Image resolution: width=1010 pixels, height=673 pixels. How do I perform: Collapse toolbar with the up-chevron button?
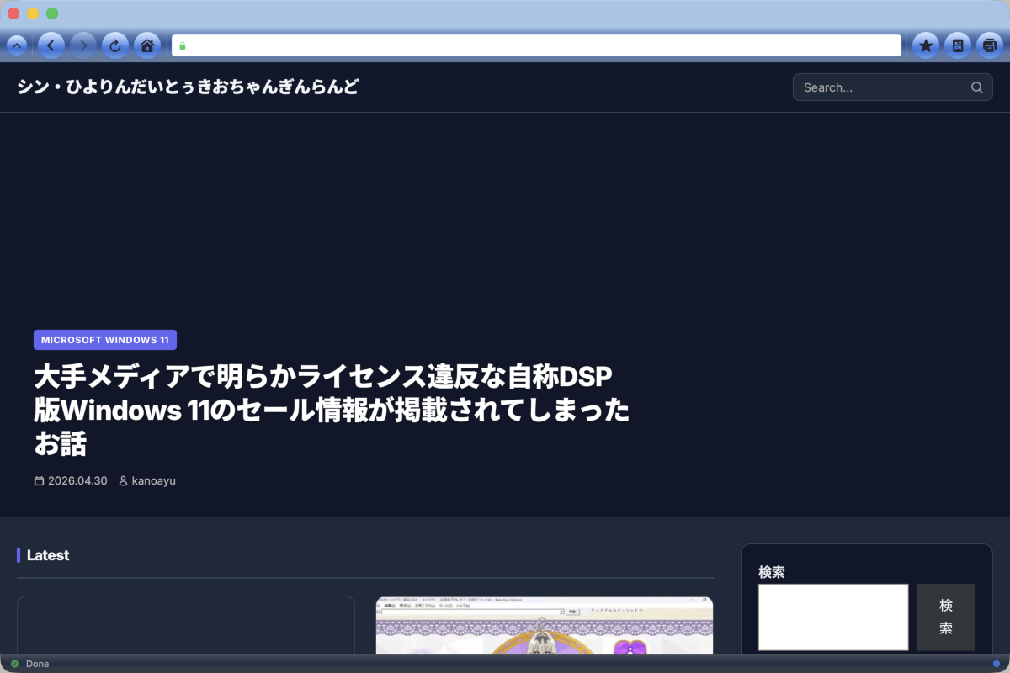pos(17,45)
